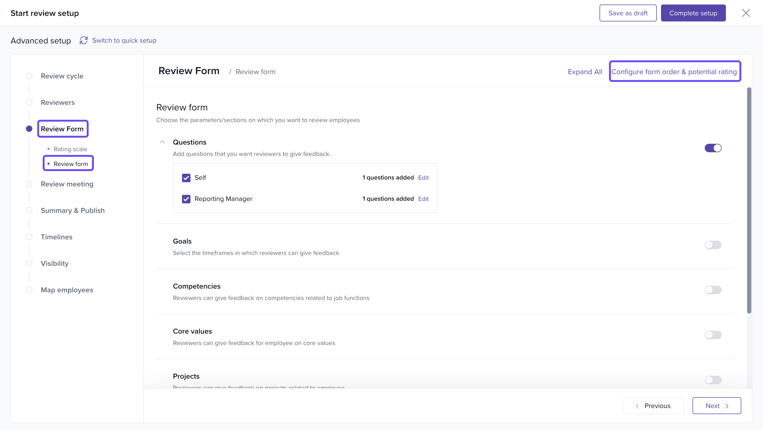Click Save as draft button
The image size is (763, 430).
628,13
